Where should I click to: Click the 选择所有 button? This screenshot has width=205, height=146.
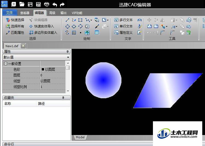tap(15, 26)
